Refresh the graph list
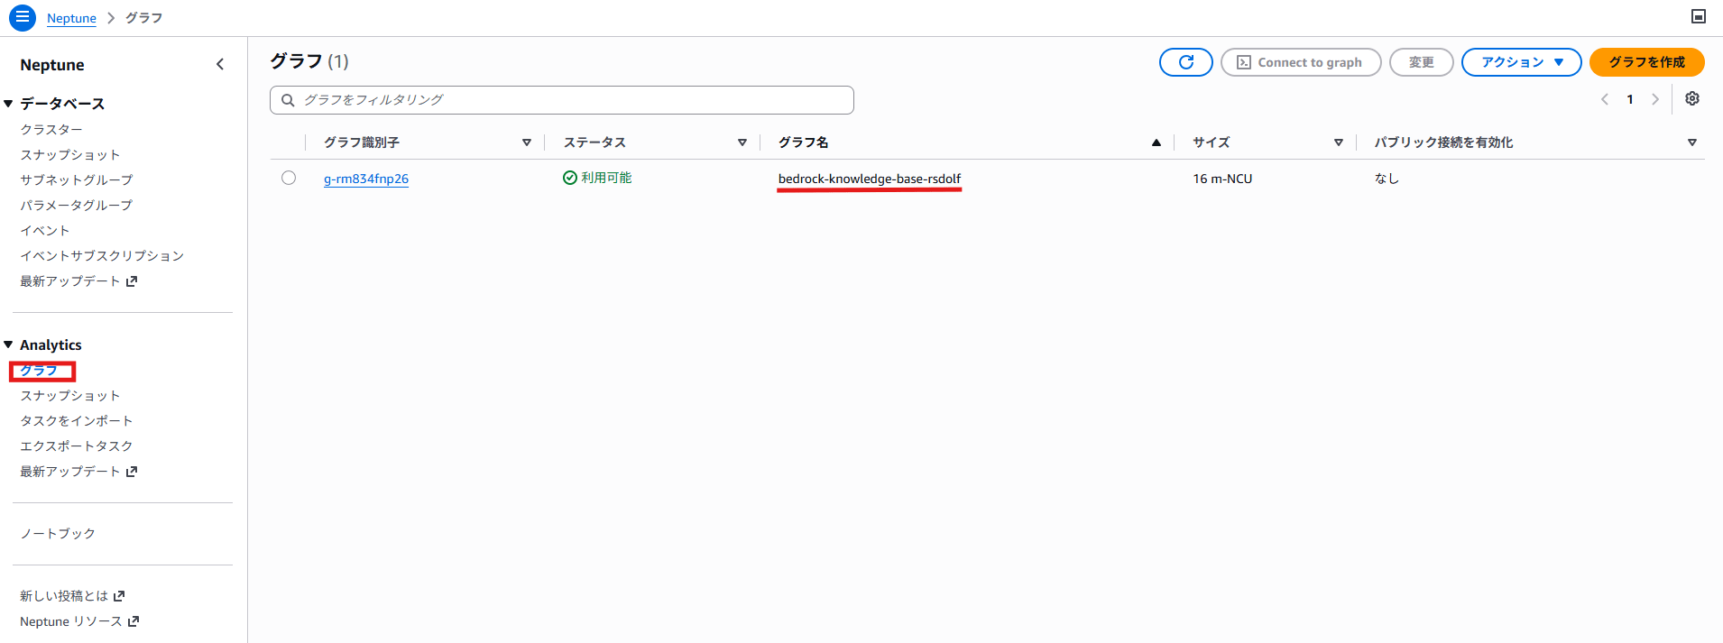Viewport: 1723px width, 643px height. [1186, 62]
